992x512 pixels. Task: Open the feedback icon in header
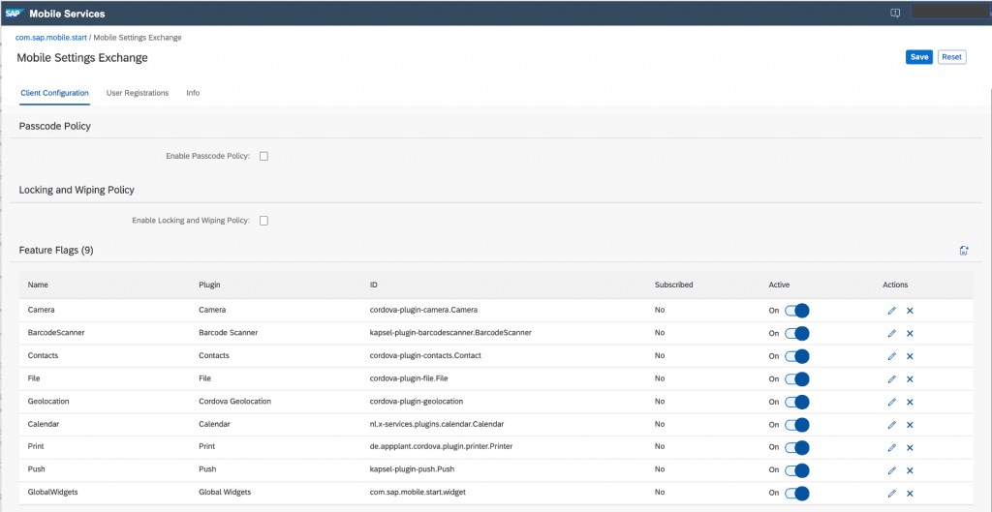click(895, 14)
